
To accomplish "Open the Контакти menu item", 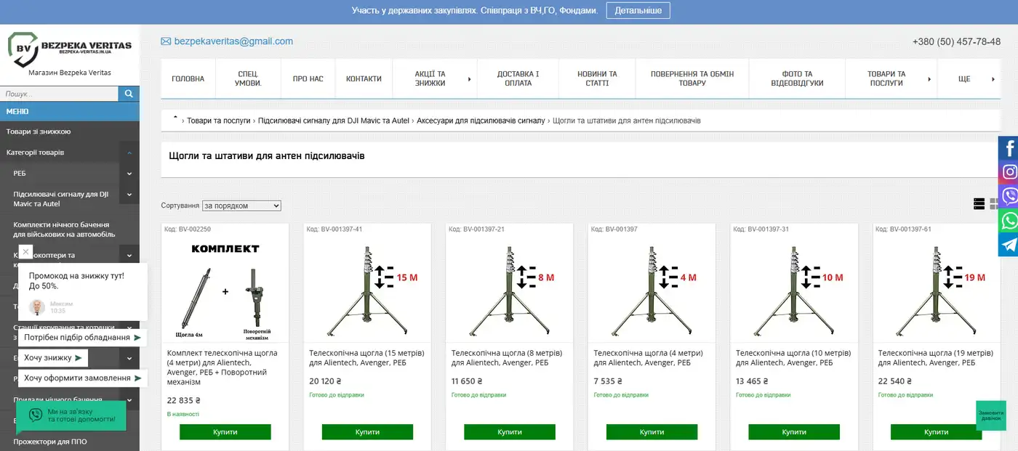I will (364, 78).
